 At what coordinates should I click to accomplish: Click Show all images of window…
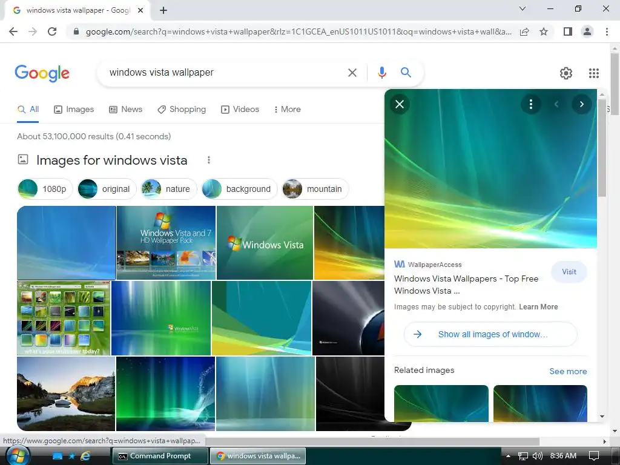point(490,334)
